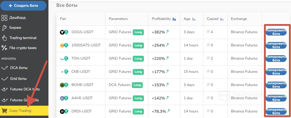The height and width of the screenshot is (118, 291).
Task: Click Binance Futures in the AAVE-USDT row
Action: tap(244, 98)
